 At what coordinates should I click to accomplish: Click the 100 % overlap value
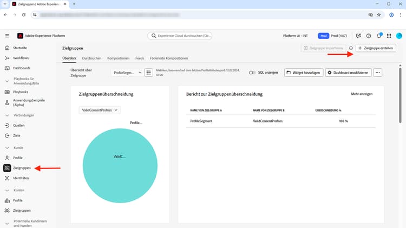click(x=343, y=121)
